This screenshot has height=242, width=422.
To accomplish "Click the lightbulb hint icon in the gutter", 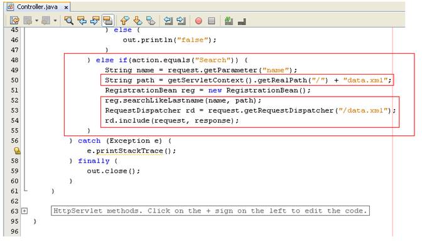I will tap(17, 151).
